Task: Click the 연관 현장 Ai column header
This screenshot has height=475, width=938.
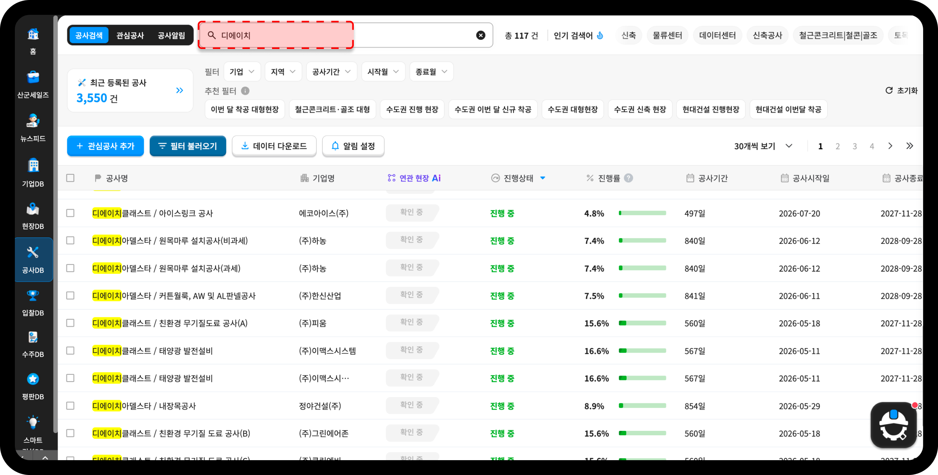Action: coord(414,178)
